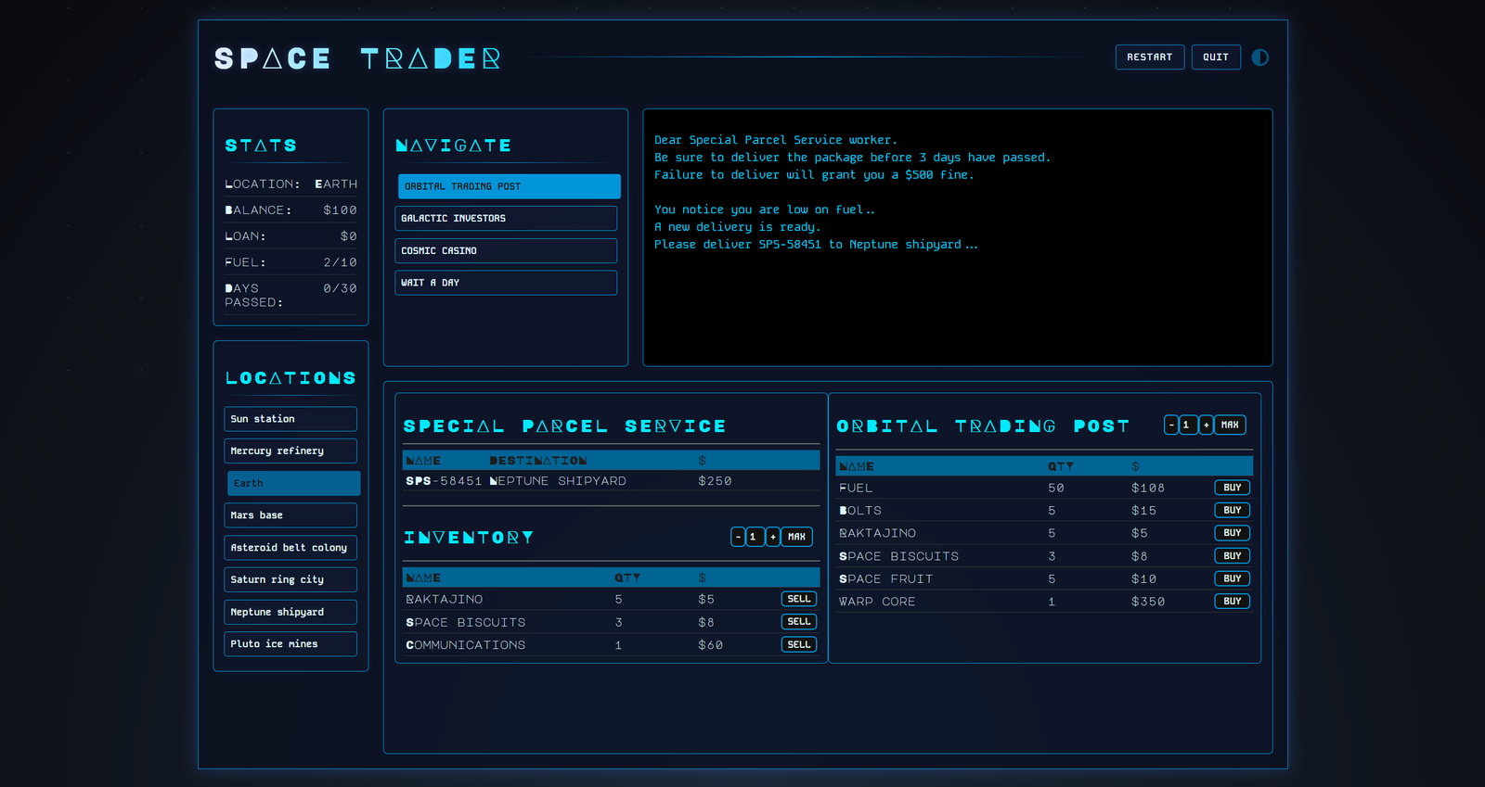Click Balance value $100
Image resolution: width=1485 pixels, height=787 pixels.
(x=340, y=210)
